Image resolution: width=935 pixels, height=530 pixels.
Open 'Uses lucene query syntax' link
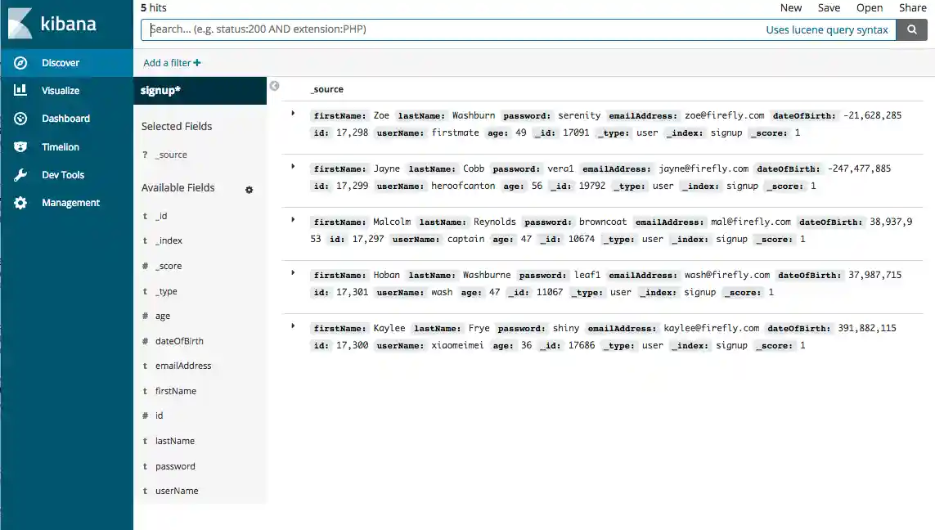[x=826, y=29]
